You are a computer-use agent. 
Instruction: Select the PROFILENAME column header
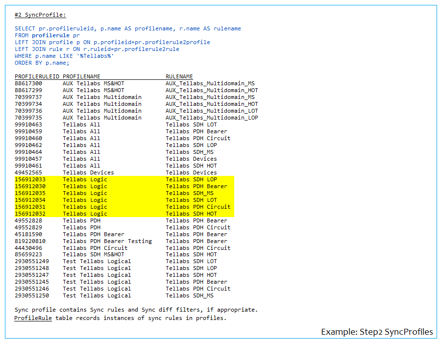(x=81, y=76)
